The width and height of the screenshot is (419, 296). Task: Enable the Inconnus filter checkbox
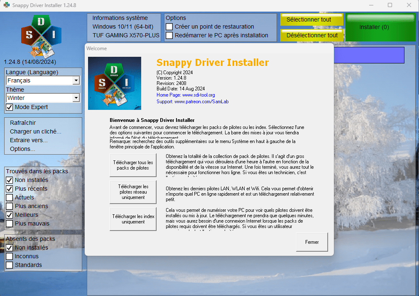point(10,256)
